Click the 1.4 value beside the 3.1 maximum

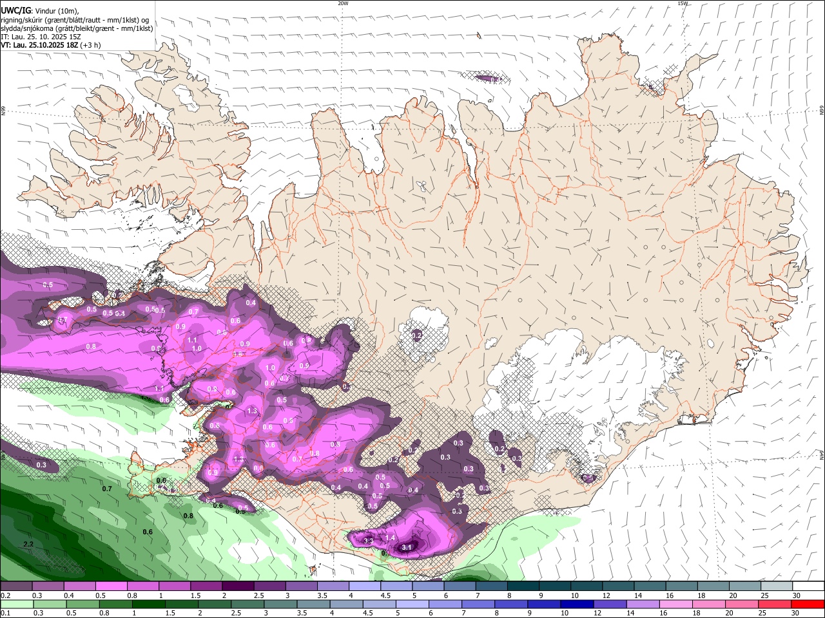pyautogui.click(x=390, y=538)
